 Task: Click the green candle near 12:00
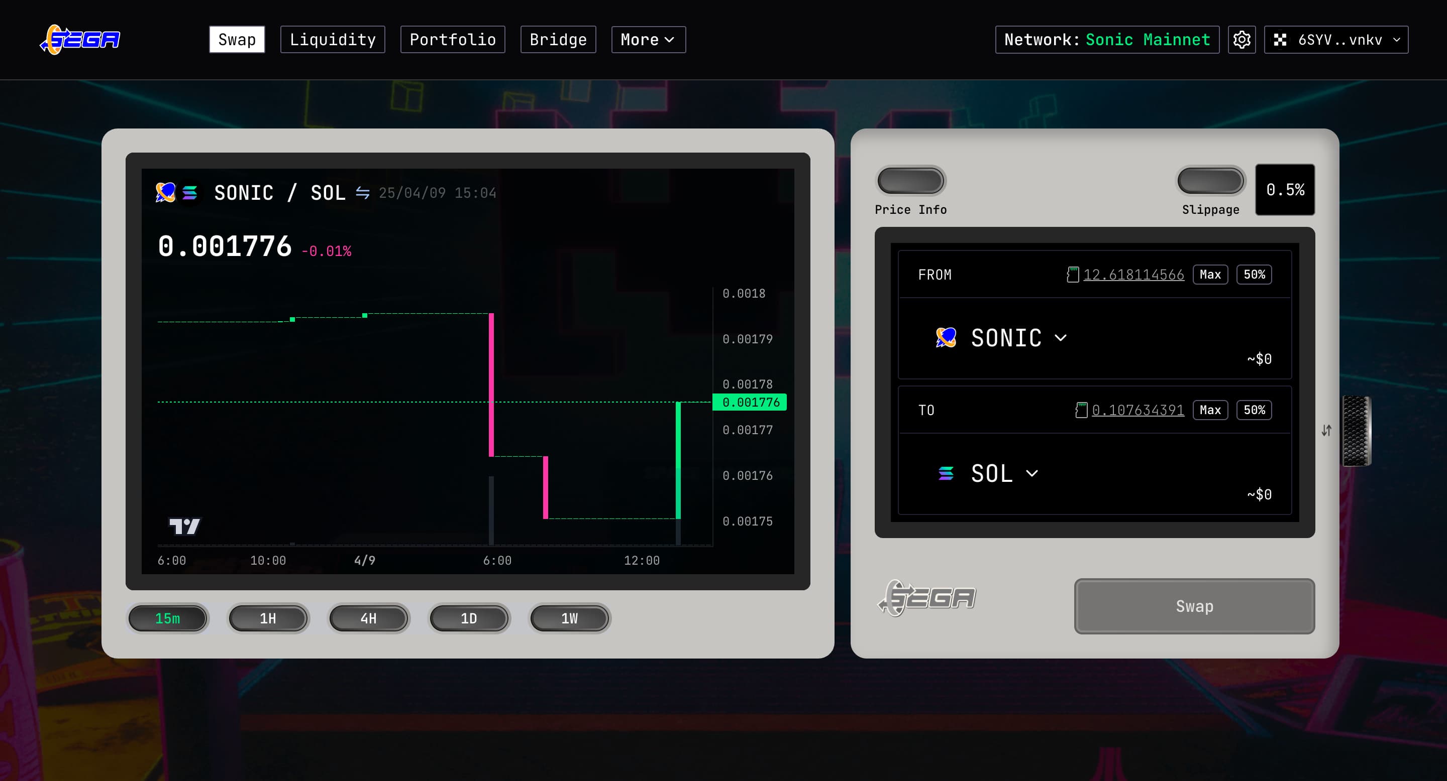[678, 460]
